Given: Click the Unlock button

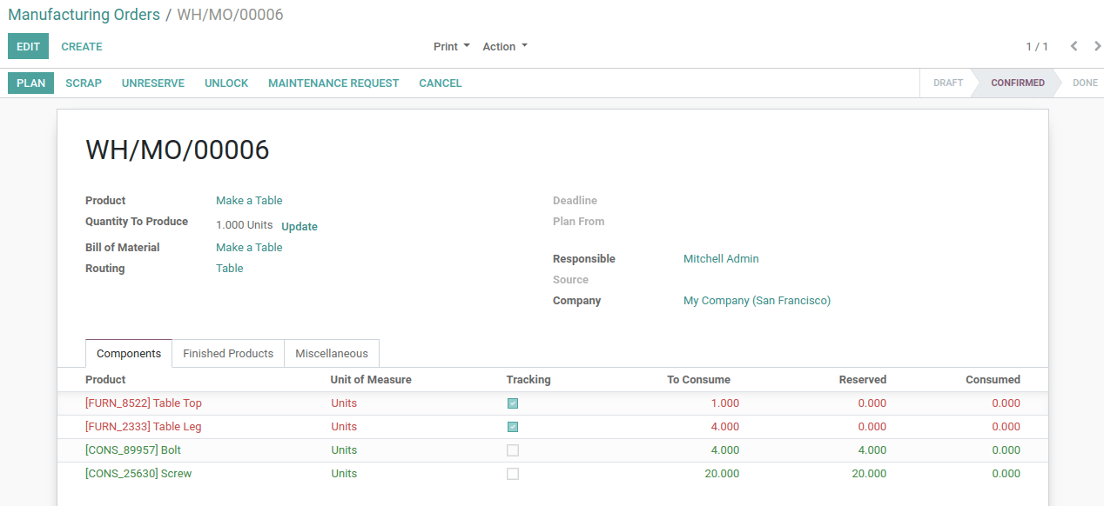Looking at the screenshot, I should tap(226, 83).
